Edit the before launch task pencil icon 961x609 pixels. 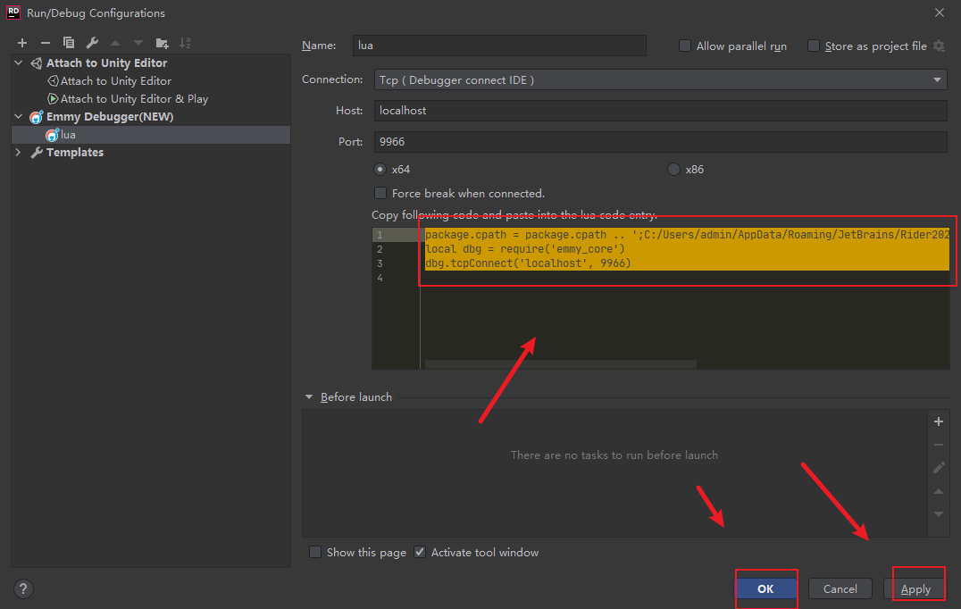click(x=939, y=468)
